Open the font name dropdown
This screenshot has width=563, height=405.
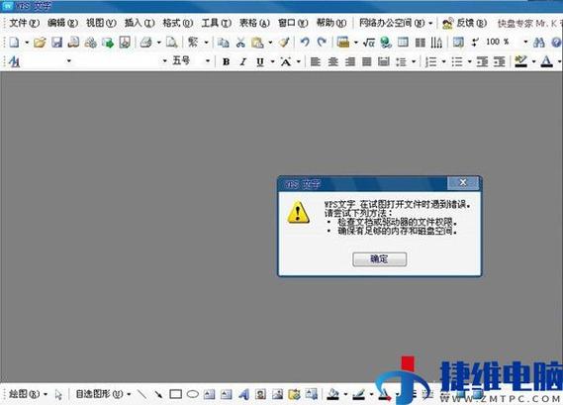click(164, 61)
